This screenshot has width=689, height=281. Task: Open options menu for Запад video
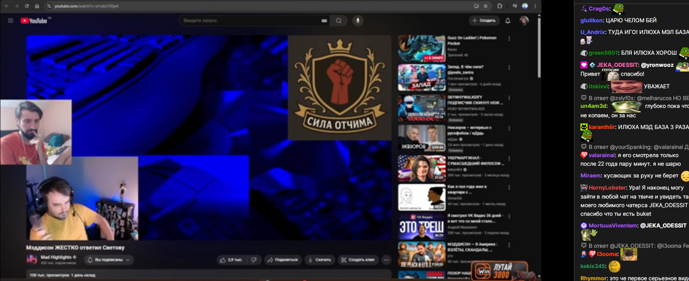pyautogui.click(x=509, y=68)
